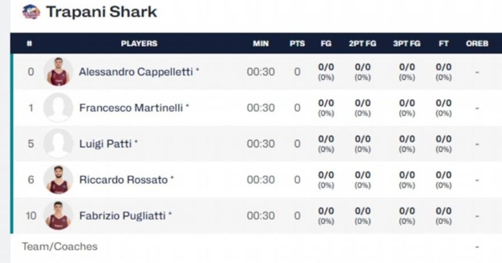Click Riccardo Rossato's player photo

click(58, 180)
